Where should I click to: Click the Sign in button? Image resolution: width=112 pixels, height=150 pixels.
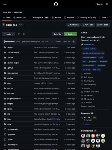(99, 4)
